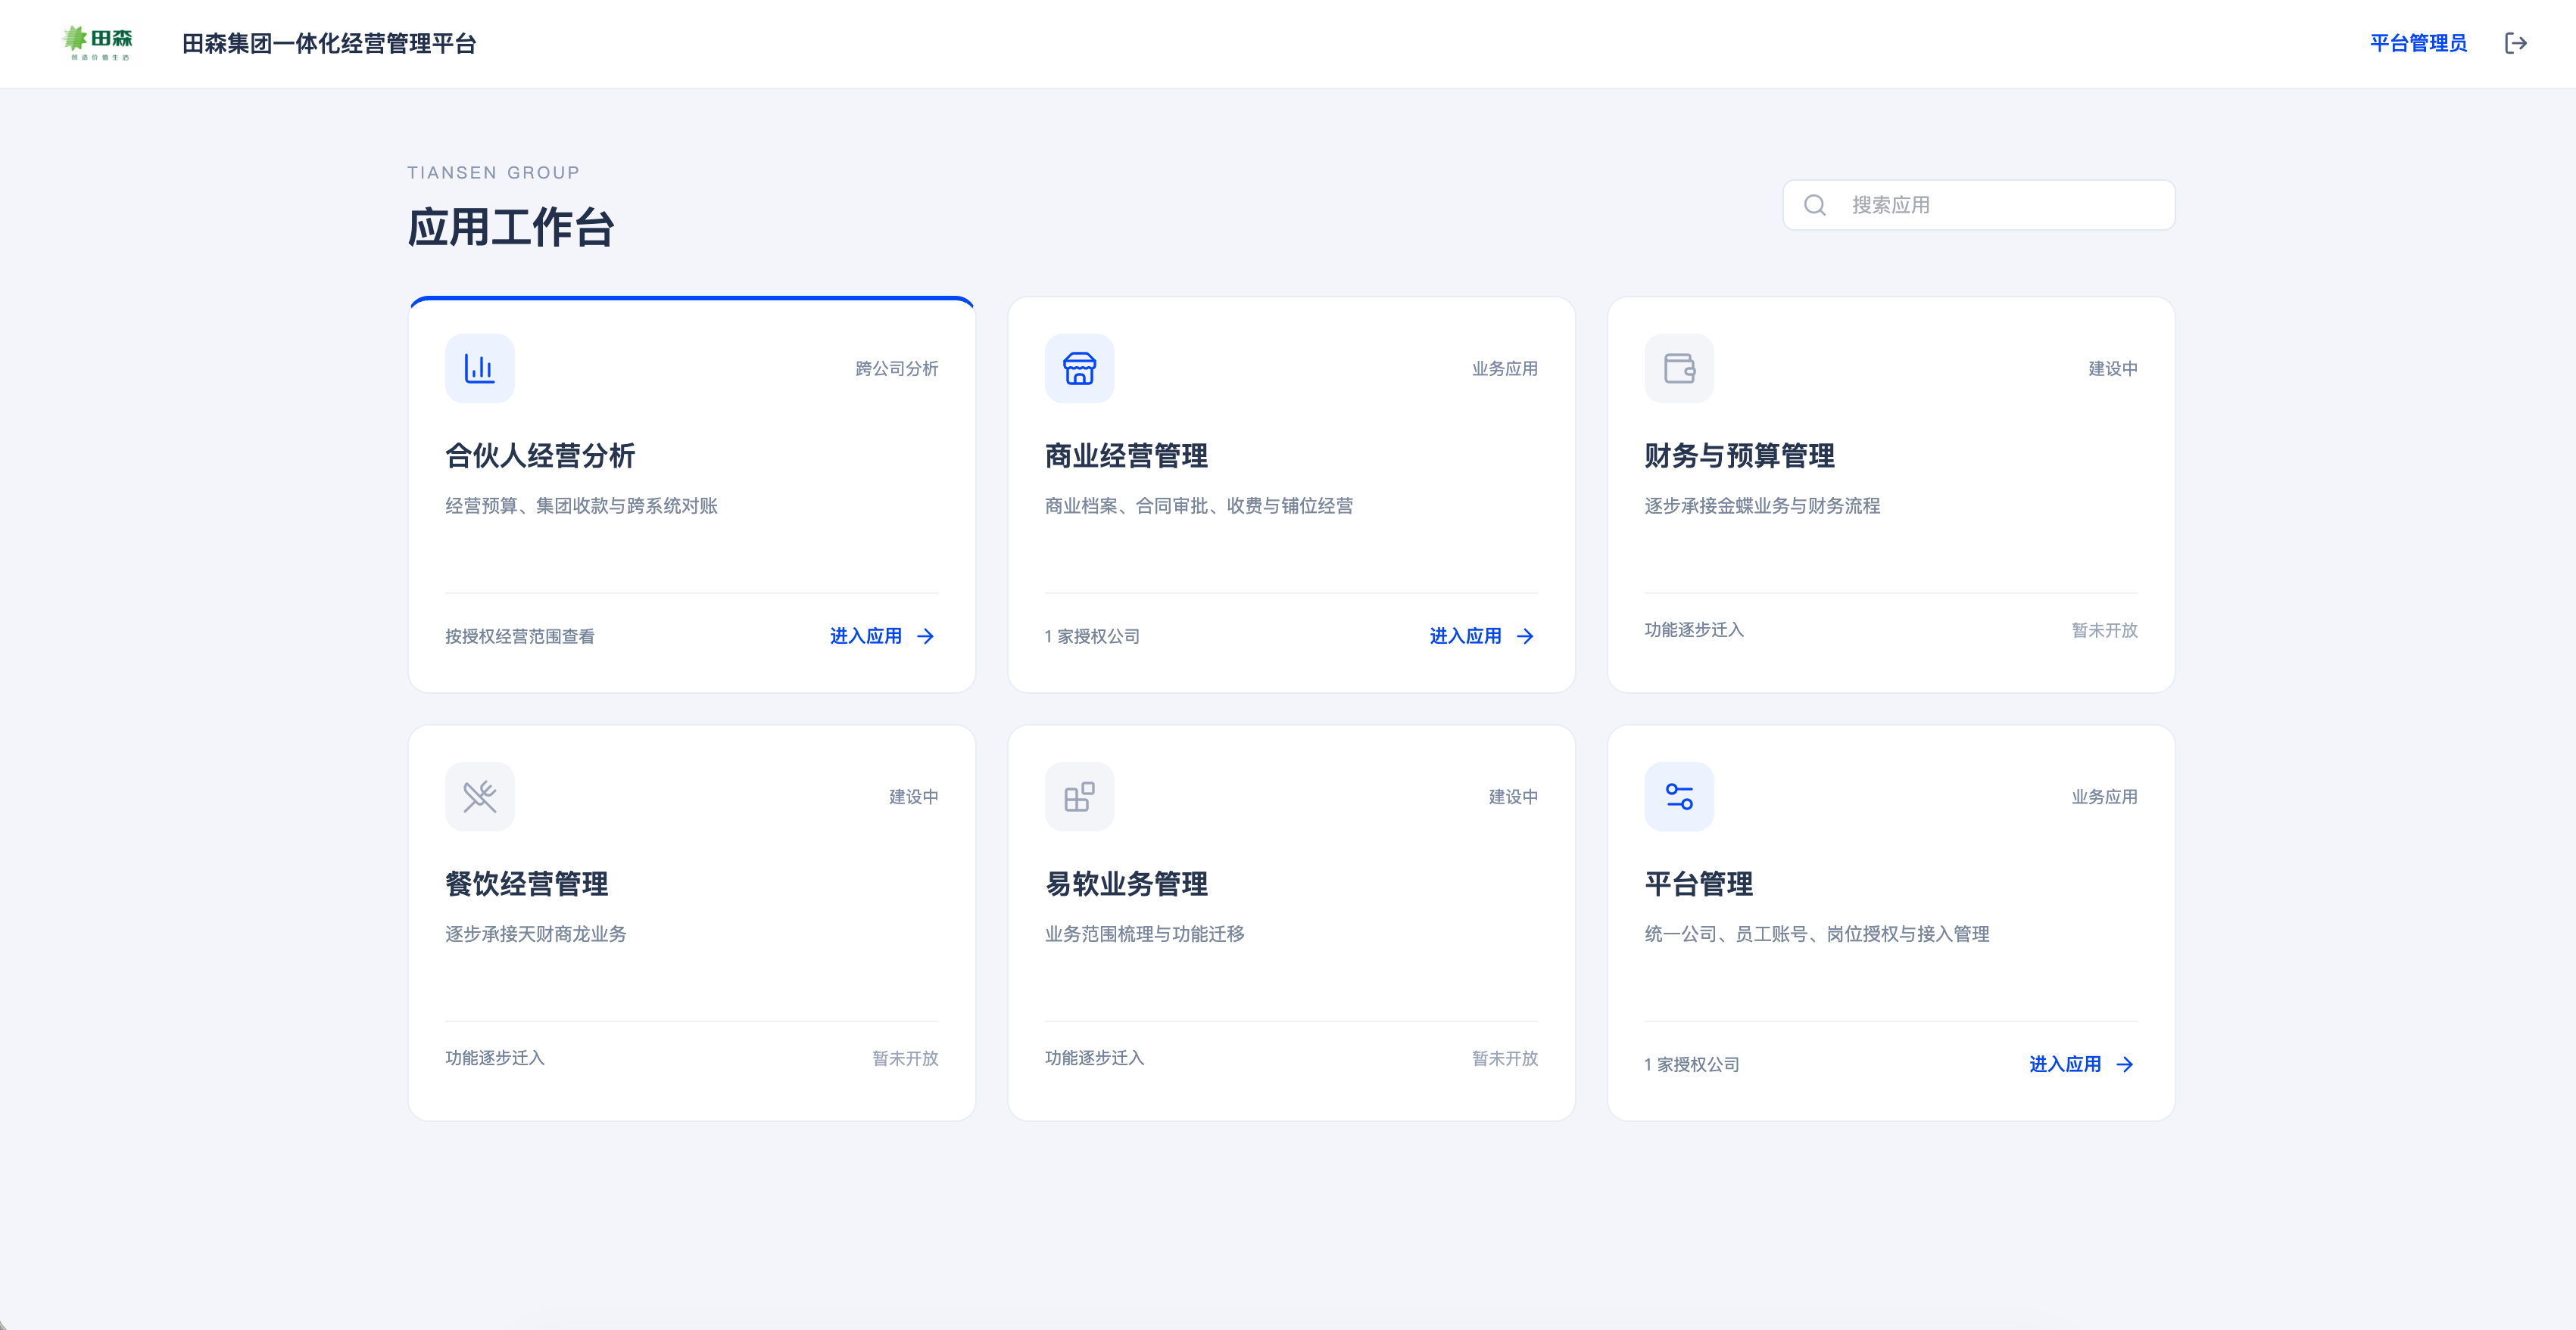Click the 平台管理 card title
Viewport: 2576px width, 1330px height.
(x=1698, y=884)
